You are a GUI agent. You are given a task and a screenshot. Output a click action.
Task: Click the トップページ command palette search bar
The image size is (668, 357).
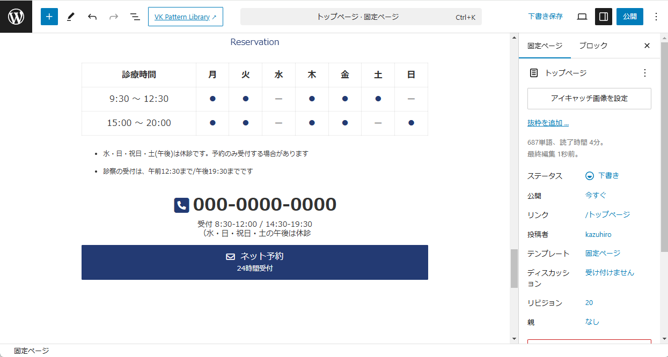tap(361, 17)
